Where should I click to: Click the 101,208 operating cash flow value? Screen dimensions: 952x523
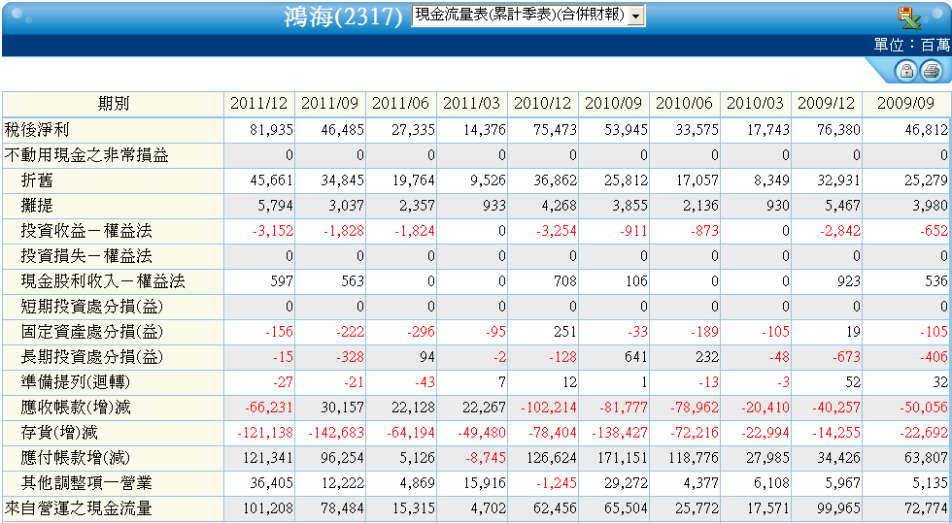coord(268,508)
